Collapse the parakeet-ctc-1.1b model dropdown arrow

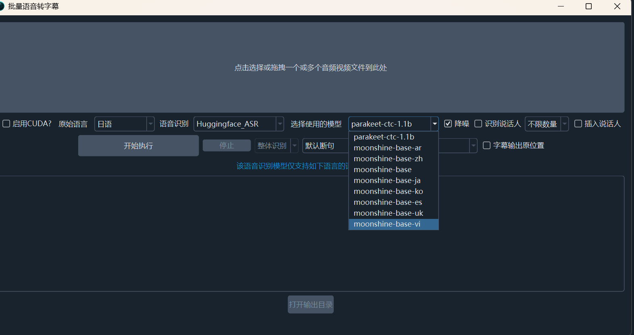click(434, 124)
